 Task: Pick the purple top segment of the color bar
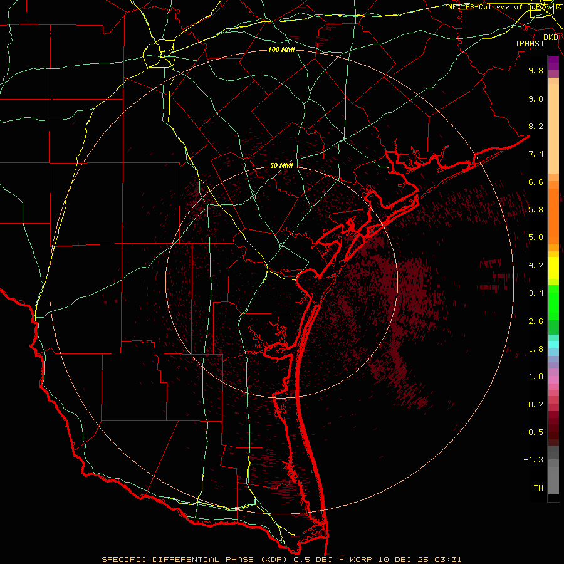(x=553, y=63)
